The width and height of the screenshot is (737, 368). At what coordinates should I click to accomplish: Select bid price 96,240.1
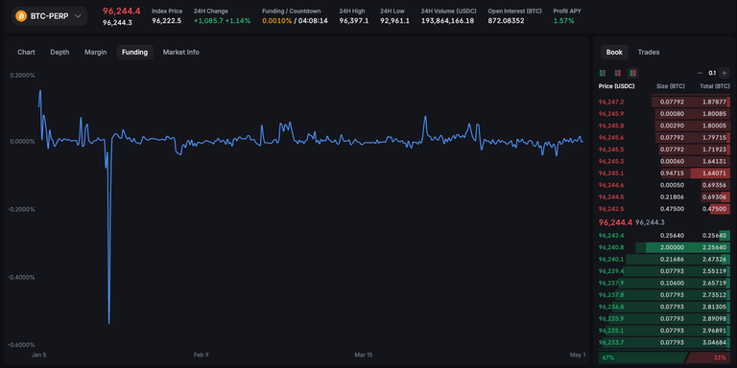pyautogui.click(x=611, y=260)
